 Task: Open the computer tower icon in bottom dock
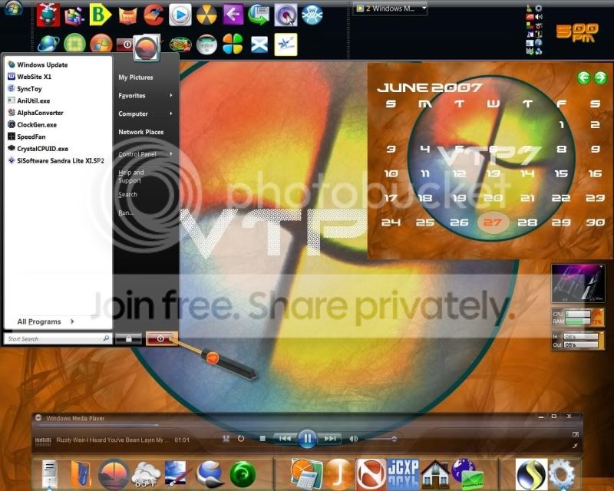click(x=50, y=475)
